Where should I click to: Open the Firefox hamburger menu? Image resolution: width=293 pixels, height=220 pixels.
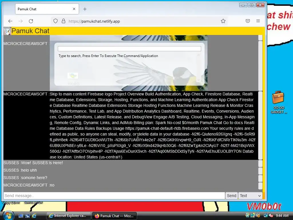click(x=258, y=21)
